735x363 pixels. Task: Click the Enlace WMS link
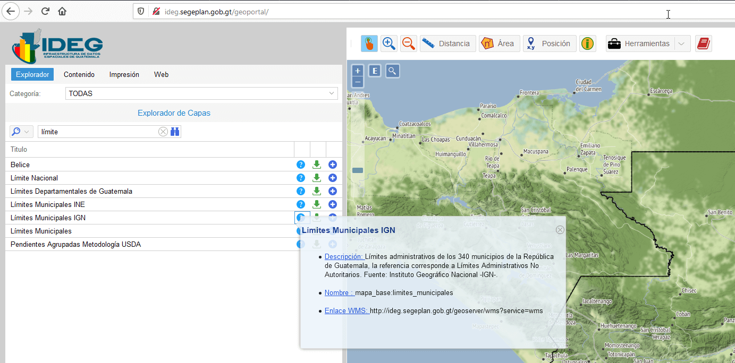347,310
